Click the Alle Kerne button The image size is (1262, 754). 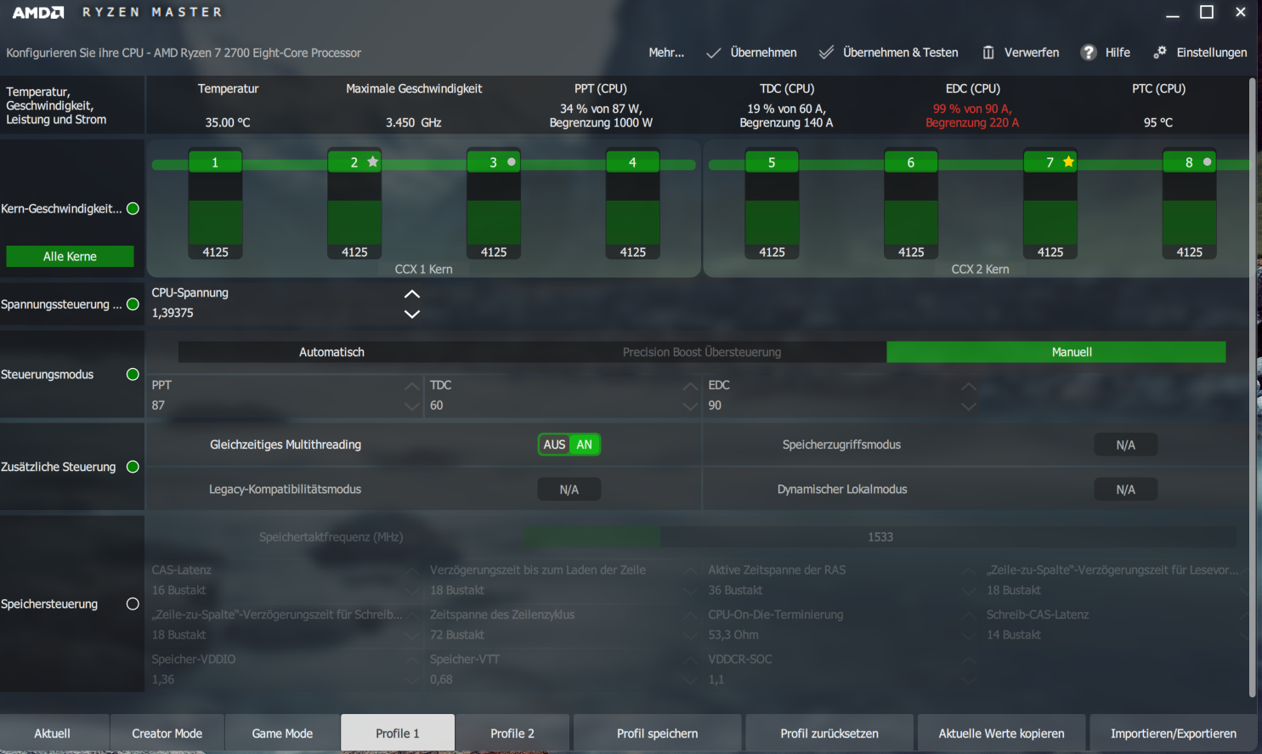[70, 256]
